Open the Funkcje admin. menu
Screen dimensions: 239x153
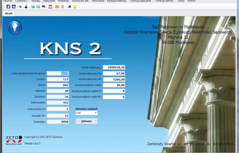(165, 1)
